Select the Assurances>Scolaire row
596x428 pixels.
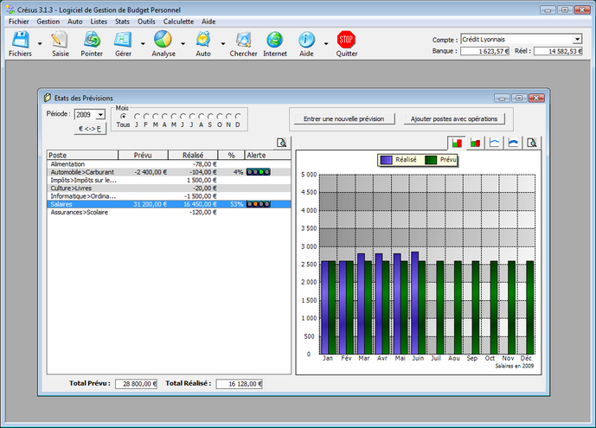click(x=169, y=213)
